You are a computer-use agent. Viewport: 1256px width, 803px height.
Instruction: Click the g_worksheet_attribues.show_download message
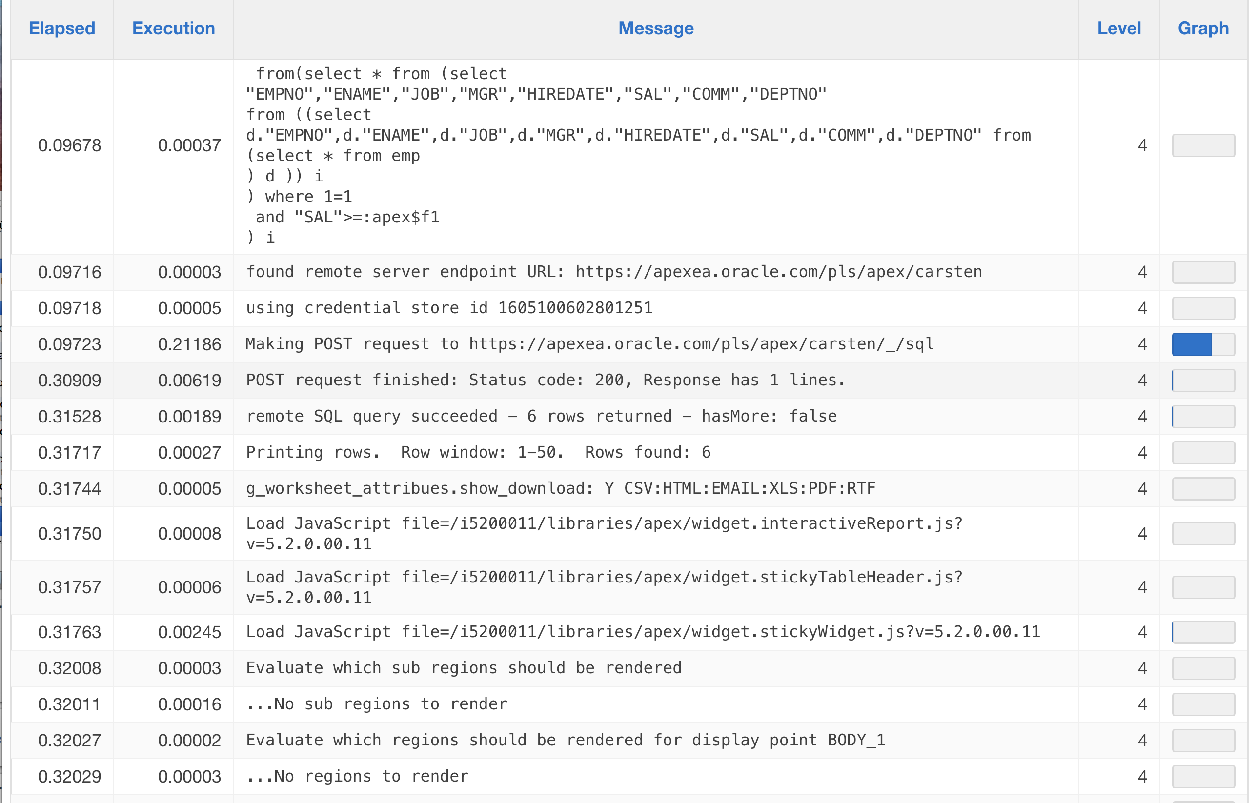point(561,488)
